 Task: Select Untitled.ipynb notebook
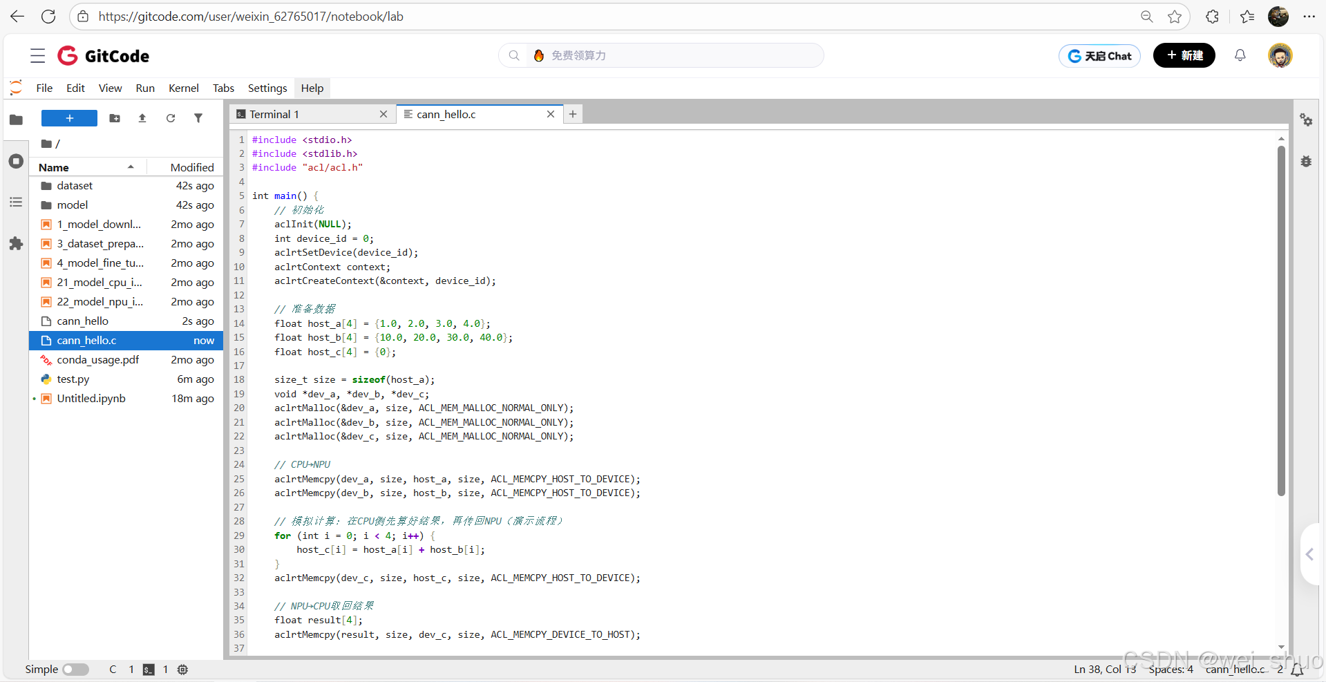coord(126,399)
